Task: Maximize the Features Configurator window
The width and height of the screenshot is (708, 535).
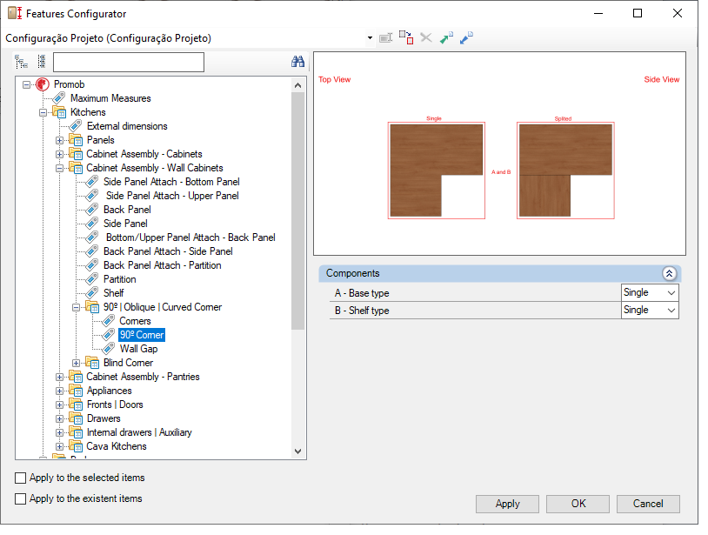Action: [637, 13]
